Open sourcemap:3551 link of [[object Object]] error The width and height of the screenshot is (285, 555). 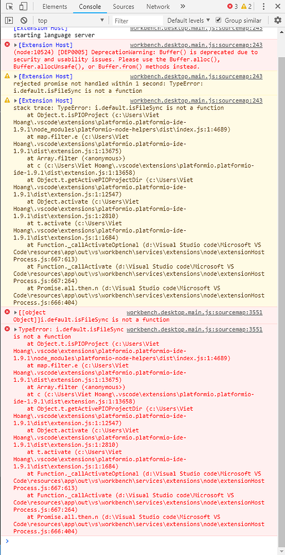(195, 312)
